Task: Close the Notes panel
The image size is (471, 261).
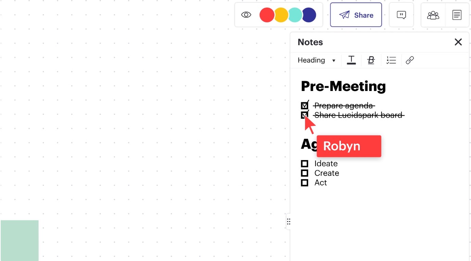Action: pyautogui.click(x=458, y=42)
